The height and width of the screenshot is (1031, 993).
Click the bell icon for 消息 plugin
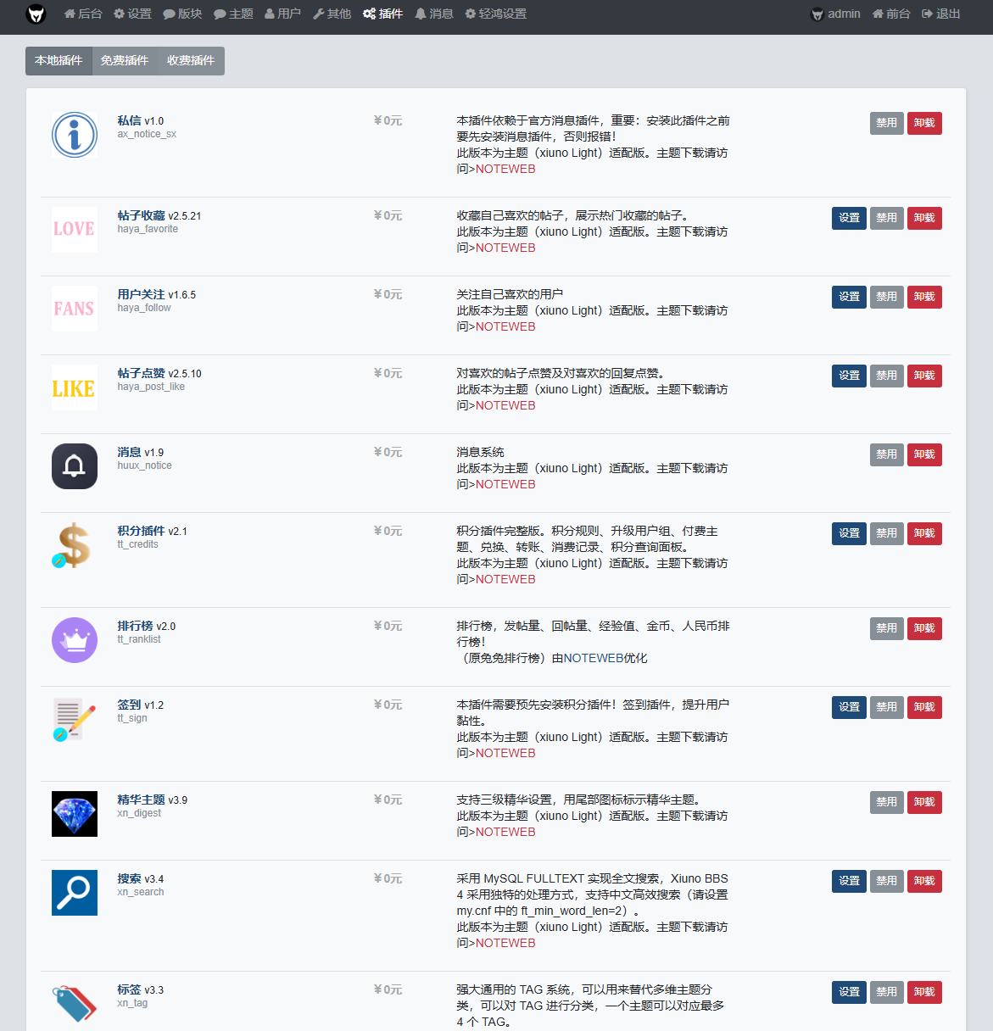[x=75, y=466]
